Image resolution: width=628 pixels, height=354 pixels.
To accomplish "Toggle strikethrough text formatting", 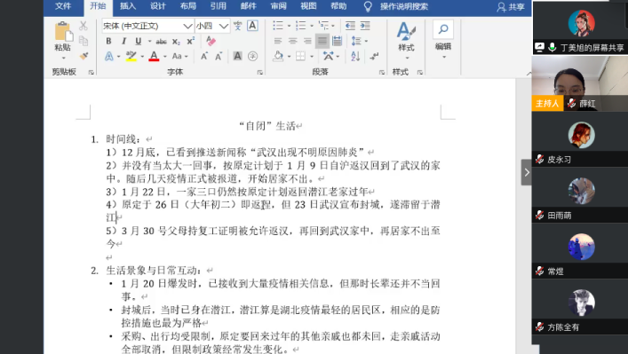I will click(x=161, y=41).
